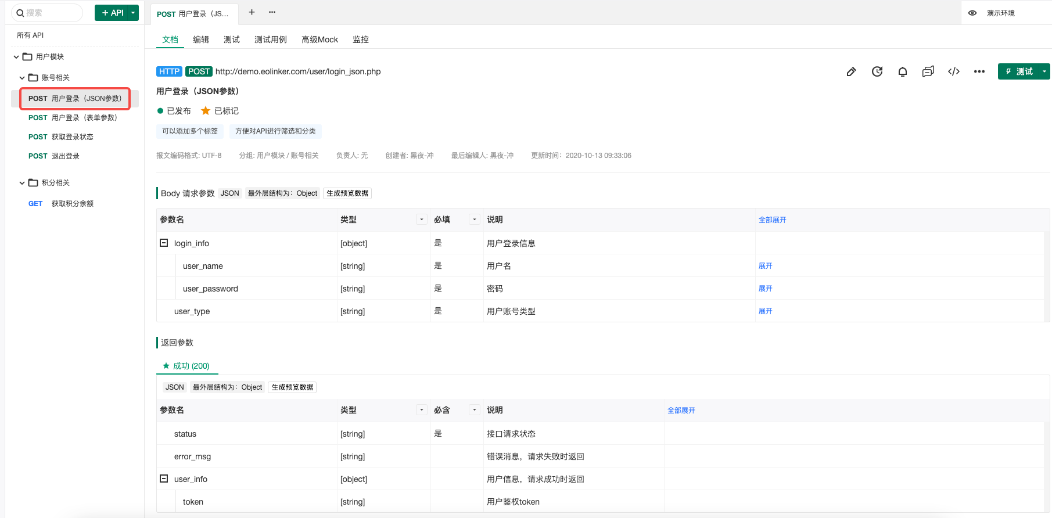Screen dimensions: 1052x518
Task: Click the 可以添加多个标签 tag
Action: (190, 131)
